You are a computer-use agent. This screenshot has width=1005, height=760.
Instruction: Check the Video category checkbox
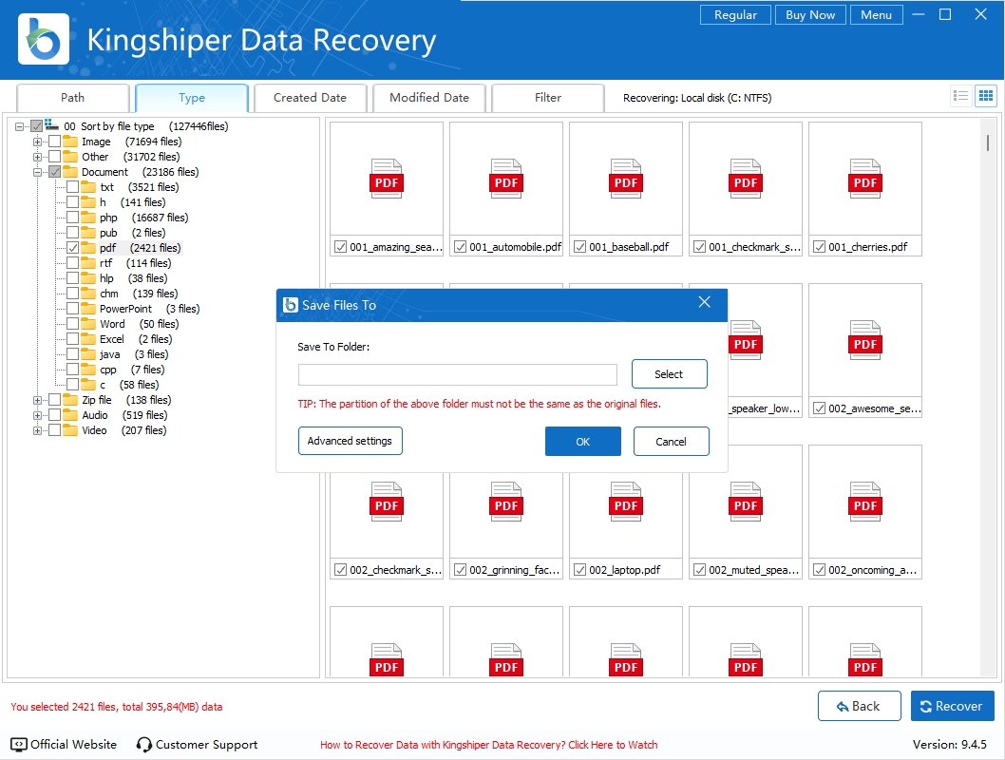tap(54, 430)
